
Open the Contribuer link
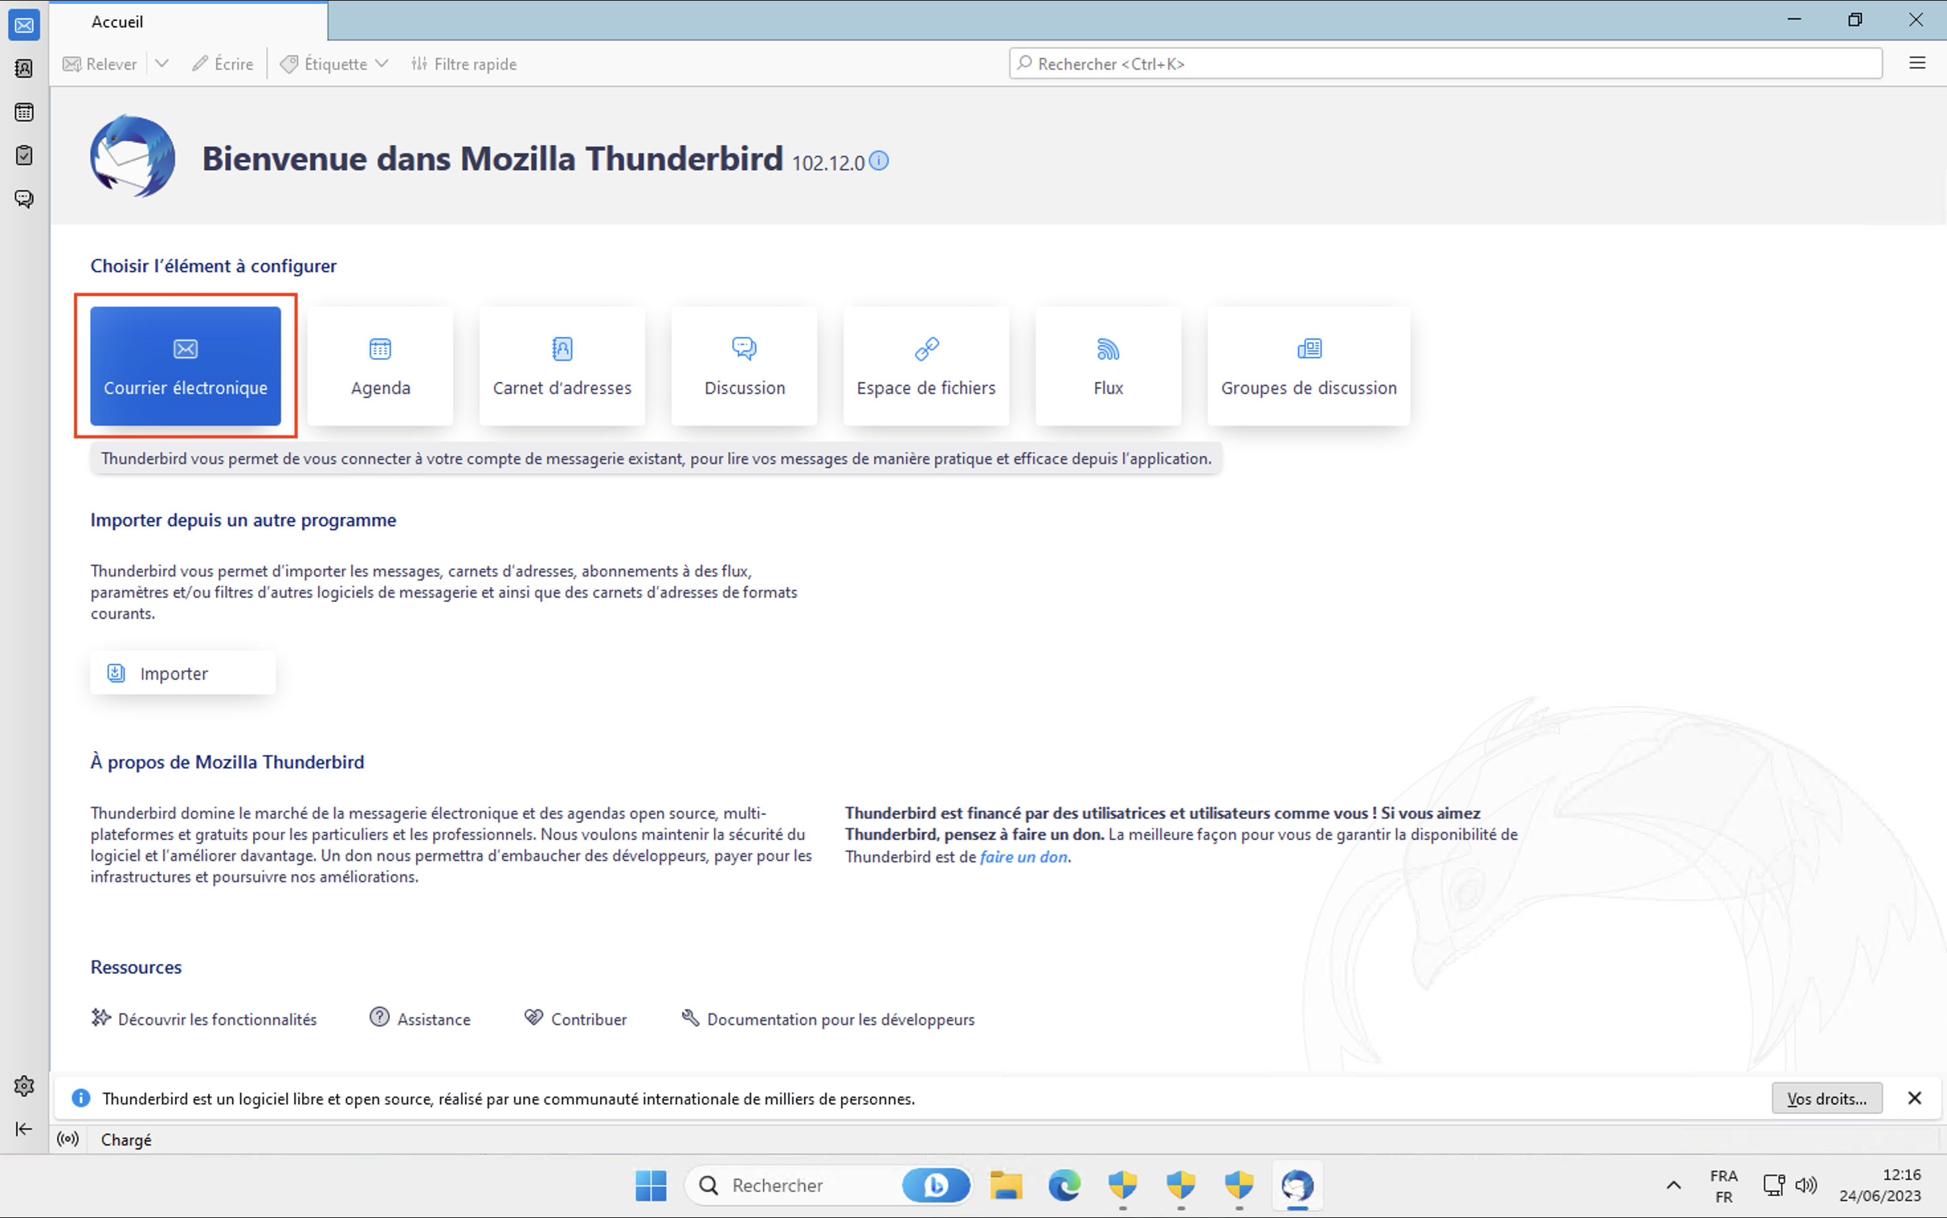click(575, 1019)
